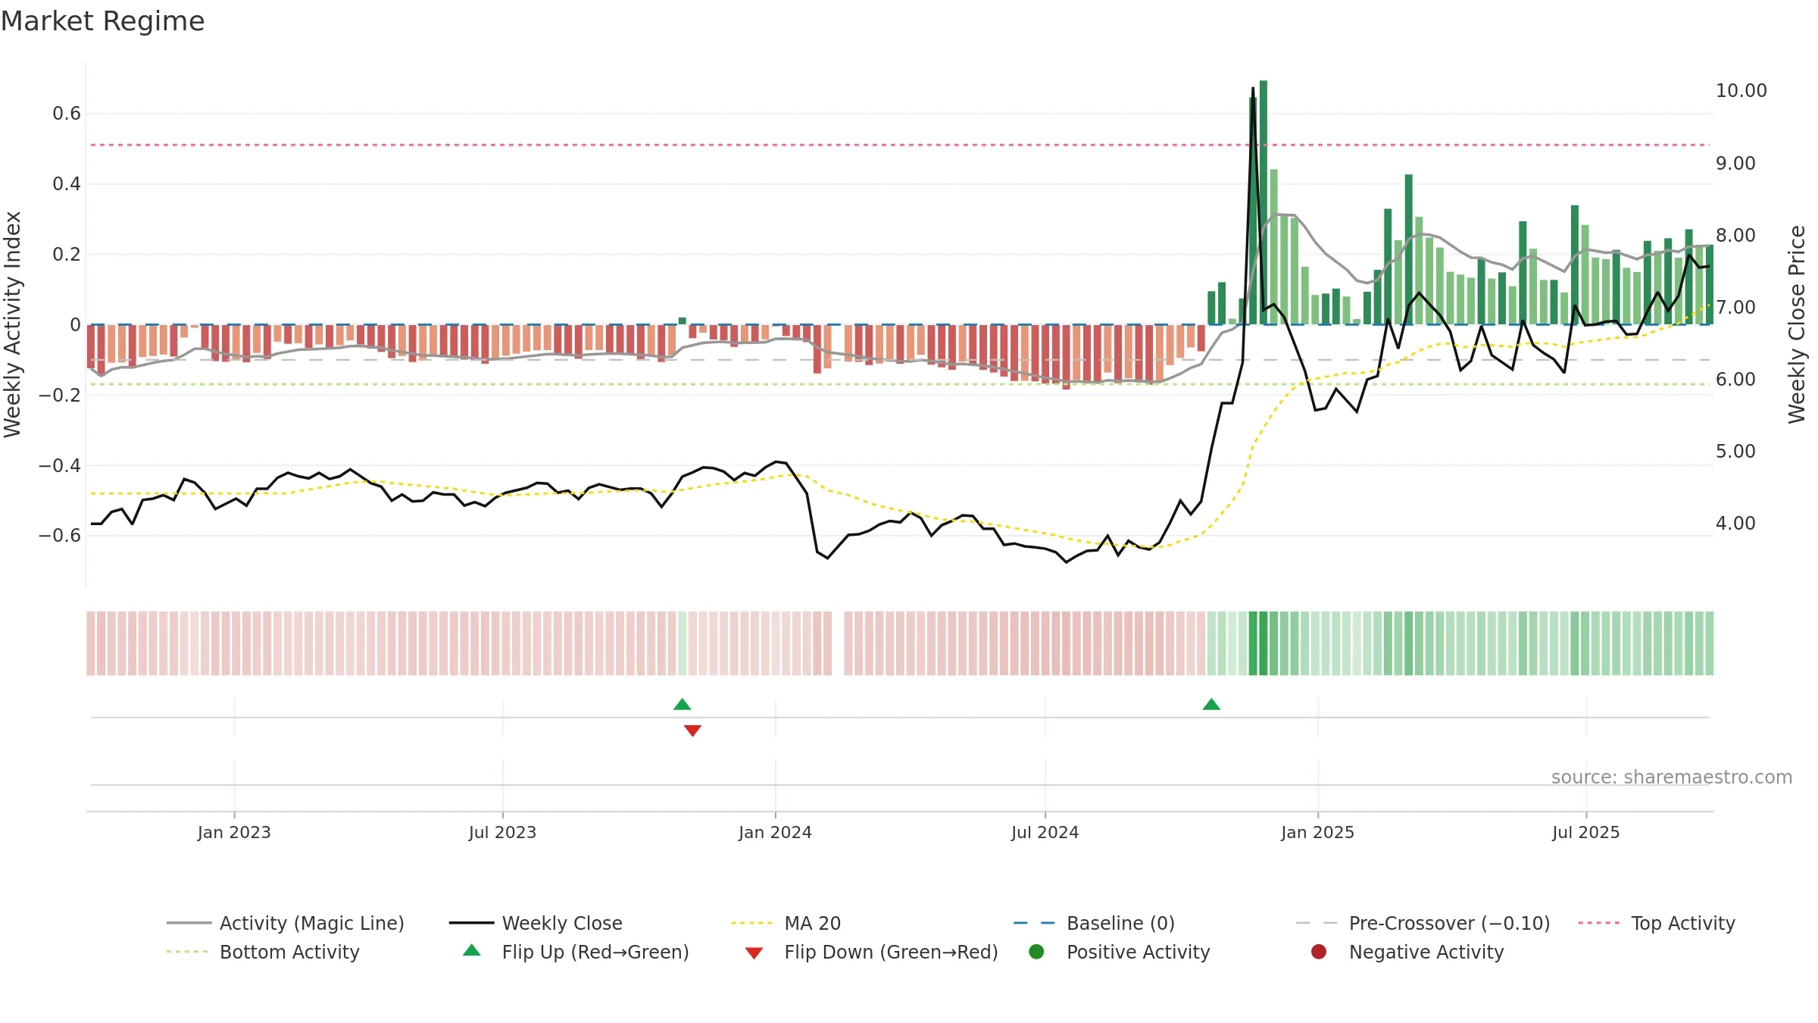This screenshot has width=1818, height=1023.
Task: Click the 0.4 activity axis tick
Action: [x=66, y=184]
